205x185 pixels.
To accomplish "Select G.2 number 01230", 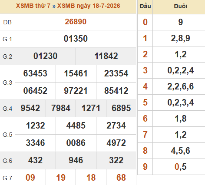I will point(45,56).
